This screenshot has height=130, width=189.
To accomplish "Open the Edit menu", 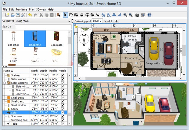I will point(11,9).
